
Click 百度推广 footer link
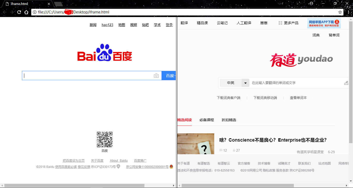click(140, 160)
